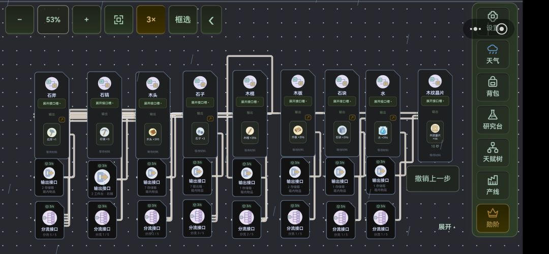Click the 3/s rate badge above 石斧 输出接口
Screen dimensions: 549x254
coord(49,164)
